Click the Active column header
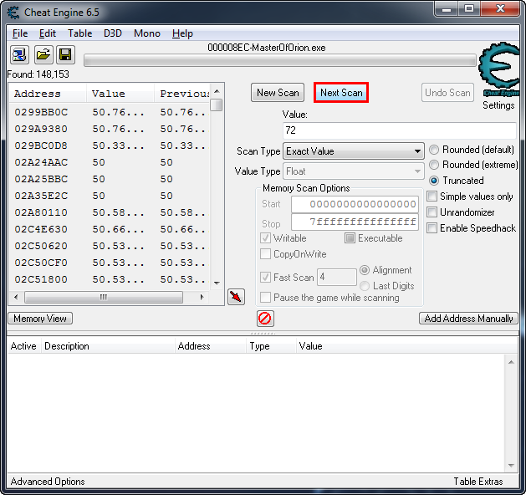The image size is (526, 495). (23, 346)
